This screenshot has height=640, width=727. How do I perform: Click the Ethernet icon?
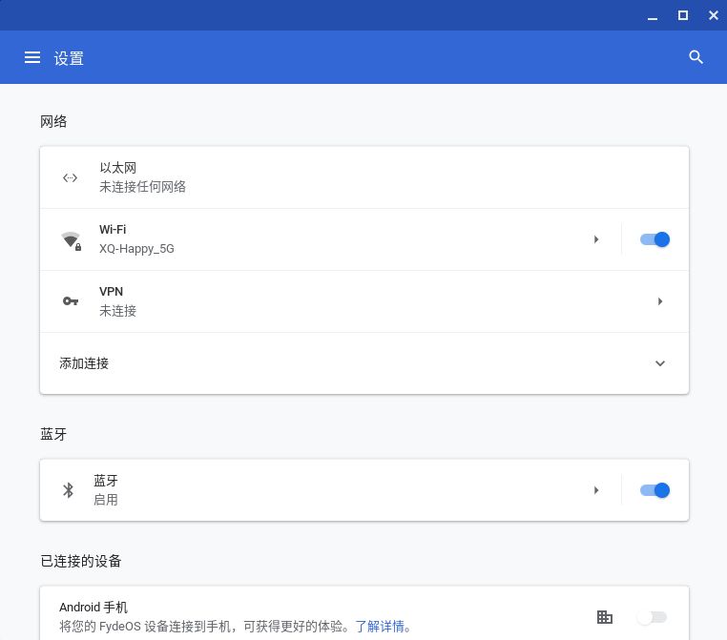pos(70,177)
